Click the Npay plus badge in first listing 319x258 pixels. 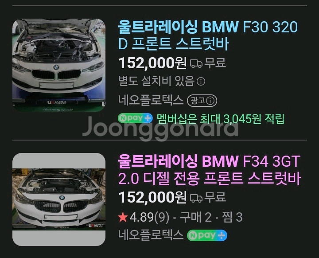point(135,118)
